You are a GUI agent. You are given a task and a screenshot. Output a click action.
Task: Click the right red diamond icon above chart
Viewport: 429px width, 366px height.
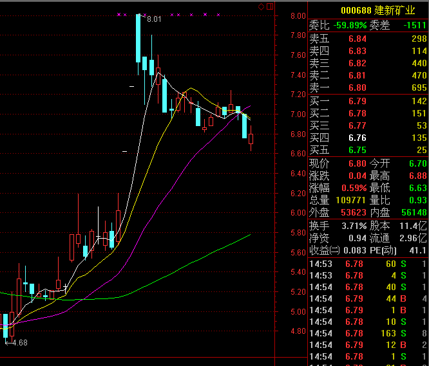(x=270, y=6)
